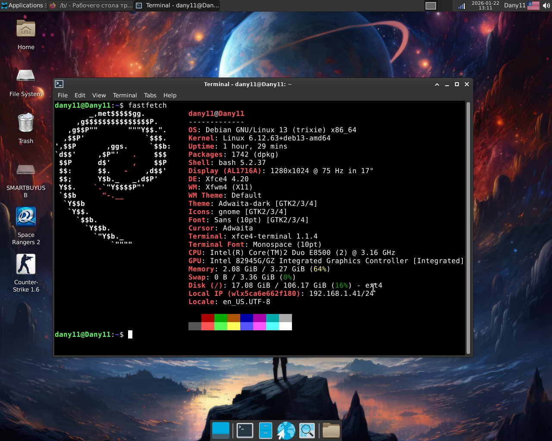The height and width of the screenshot is (441, 552).
Task: Click the "DE: Xfce4 4.20" line
Action: [219, 179]
